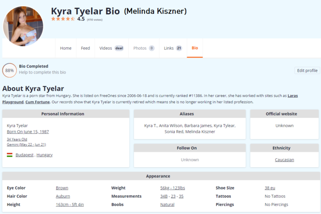Click the 'Tattoos' label

coord(223,196)
